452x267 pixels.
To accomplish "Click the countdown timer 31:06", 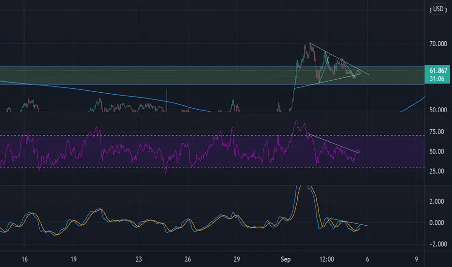I will [x=437, y=79].
